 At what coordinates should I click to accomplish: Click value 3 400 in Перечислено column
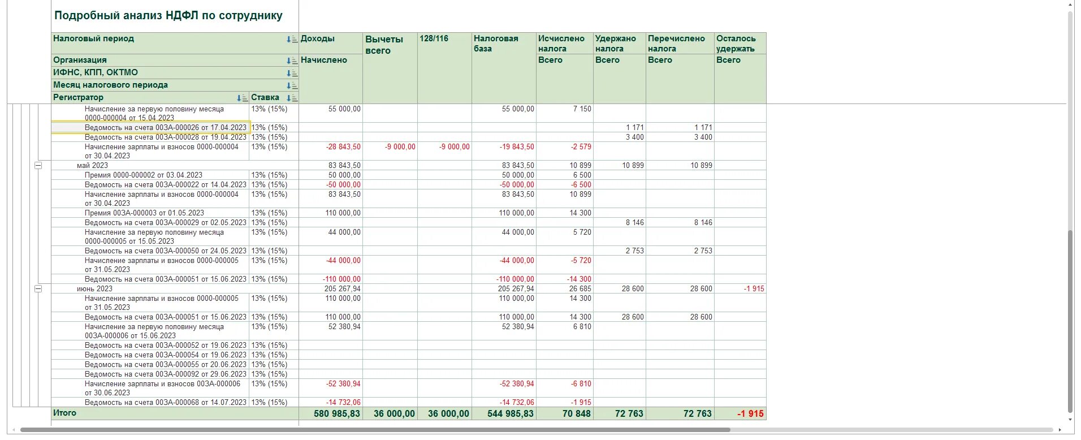[x=703, y=137]
